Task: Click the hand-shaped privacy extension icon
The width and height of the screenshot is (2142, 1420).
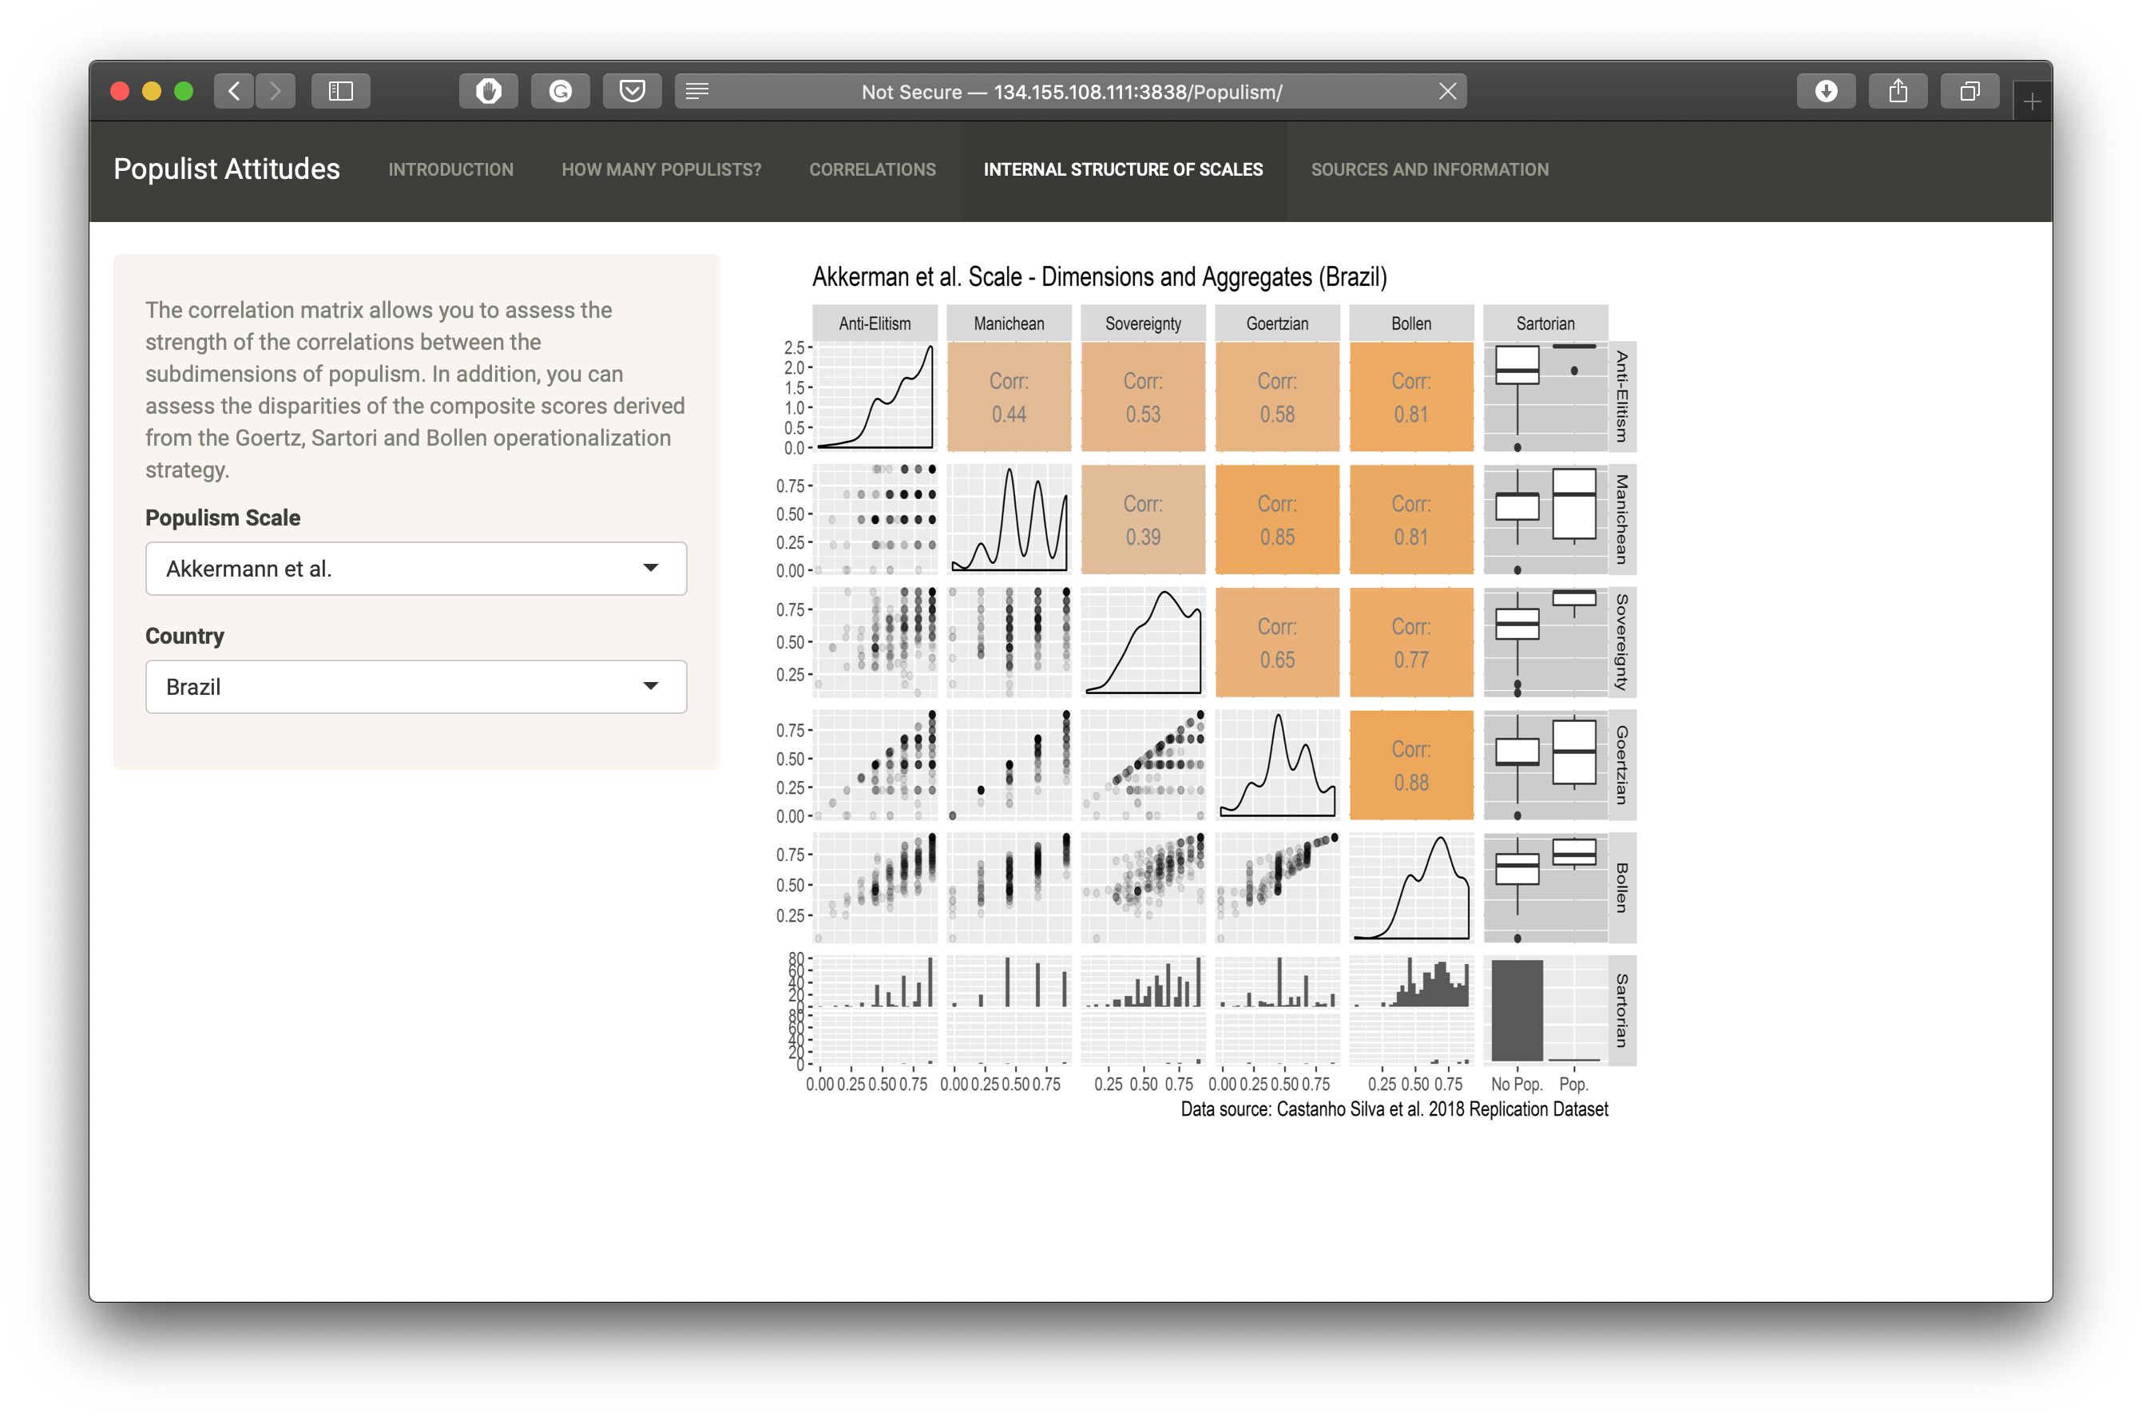Action: pyautogui.click(x=488, y=92)
